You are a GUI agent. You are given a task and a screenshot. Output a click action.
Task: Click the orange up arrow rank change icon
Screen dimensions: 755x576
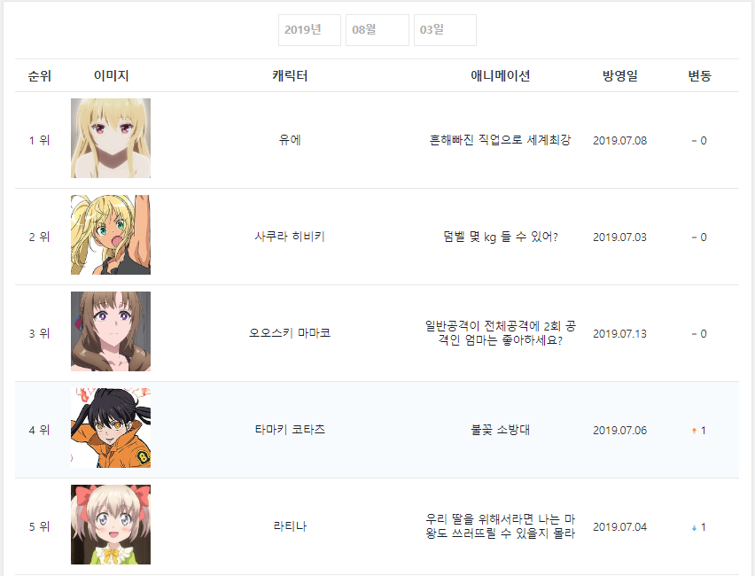tap(694, 431)
